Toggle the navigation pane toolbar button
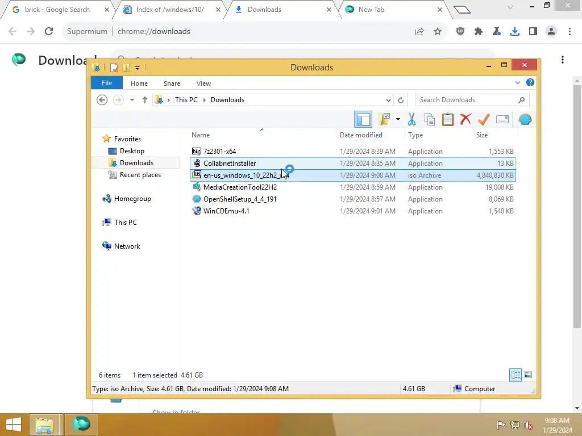This screenshot has height=436, width=582. point(363,119)
